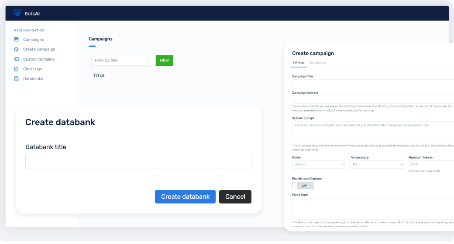Click the Filter by title search field
Screen dimensions: 454x244
pyautogui.click(x=123, y=60)
